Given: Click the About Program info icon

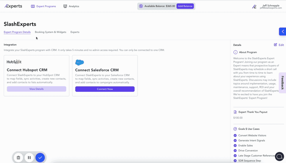Looking at the screenshot, I should point(235,52).
